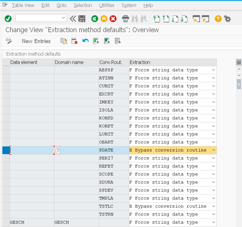Expand Extraction dropdown for KONPD row
Screen dimensions: 242x227
pos(214,118)
